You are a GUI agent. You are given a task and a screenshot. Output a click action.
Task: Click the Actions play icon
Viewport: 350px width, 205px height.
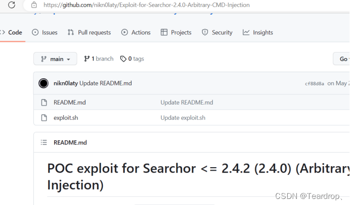[124, 32]
